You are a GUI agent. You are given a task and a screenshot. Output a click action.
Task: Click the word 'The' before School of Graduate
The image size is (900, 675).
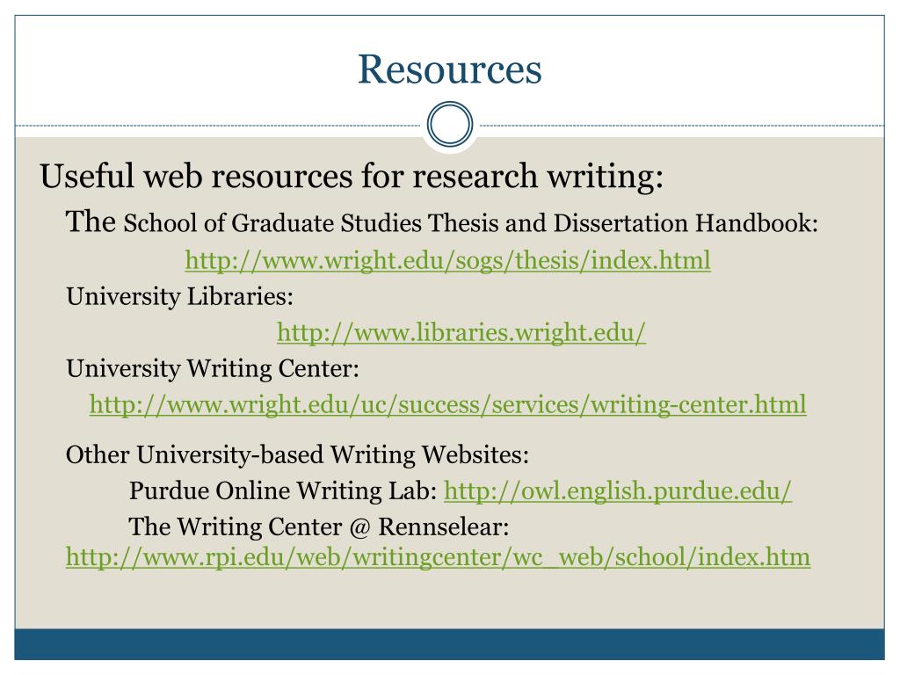(x=91, y=221)
